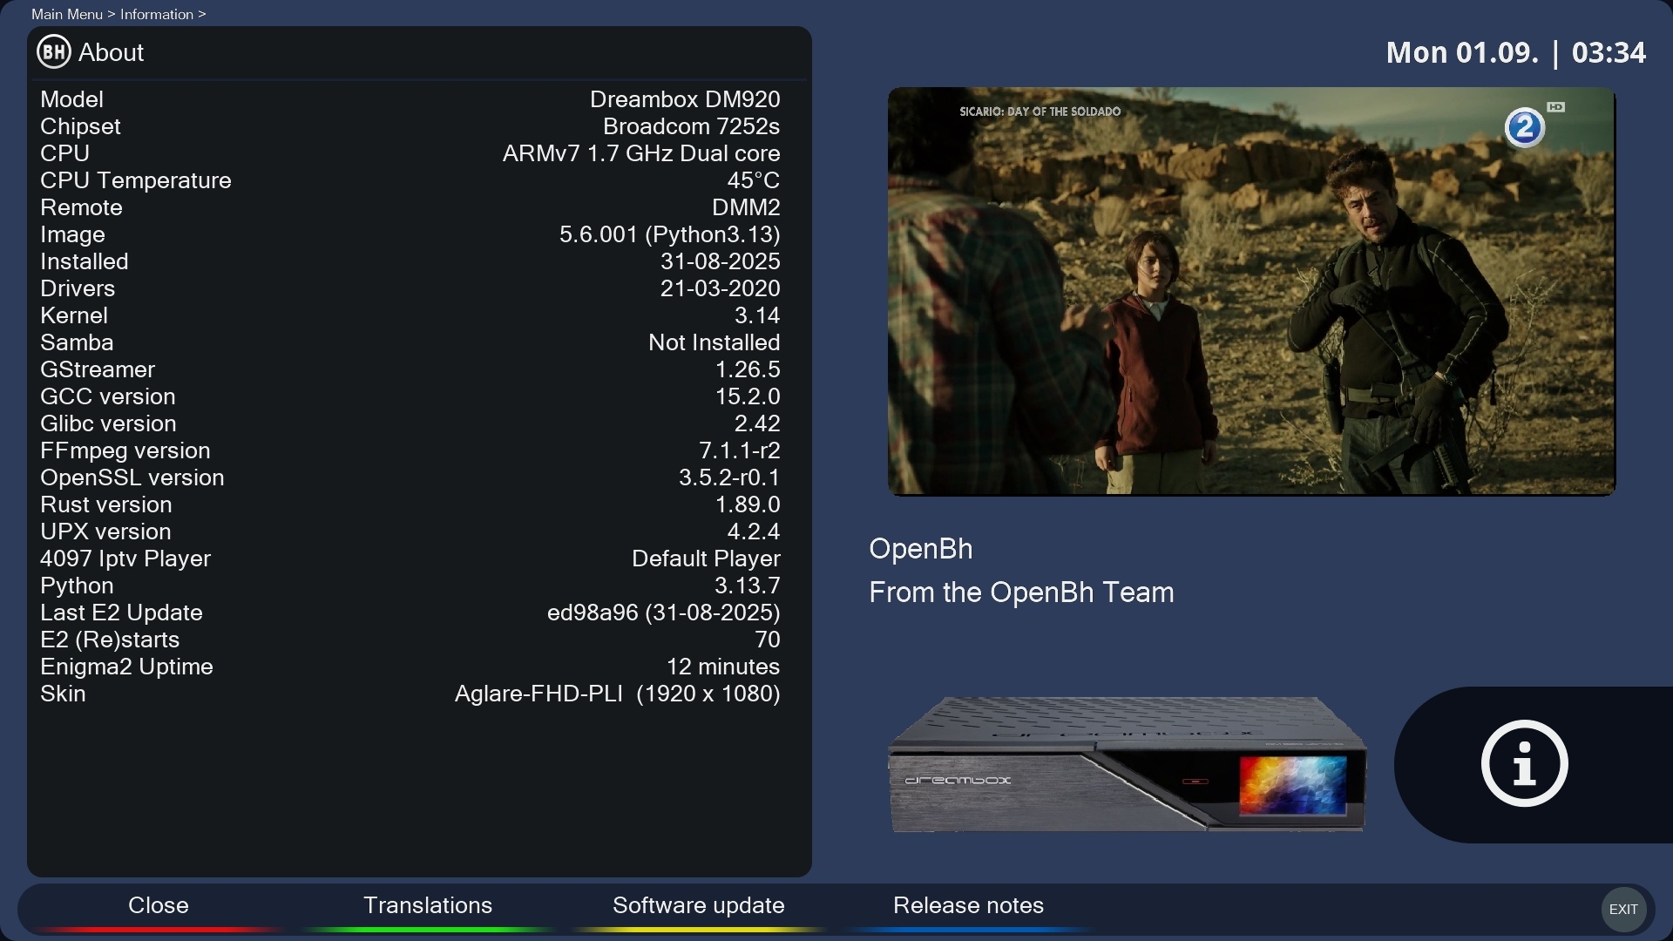Select Rust version 1.89.0 value
Screen dimensions: 1673x941
[x=748, y=504]
